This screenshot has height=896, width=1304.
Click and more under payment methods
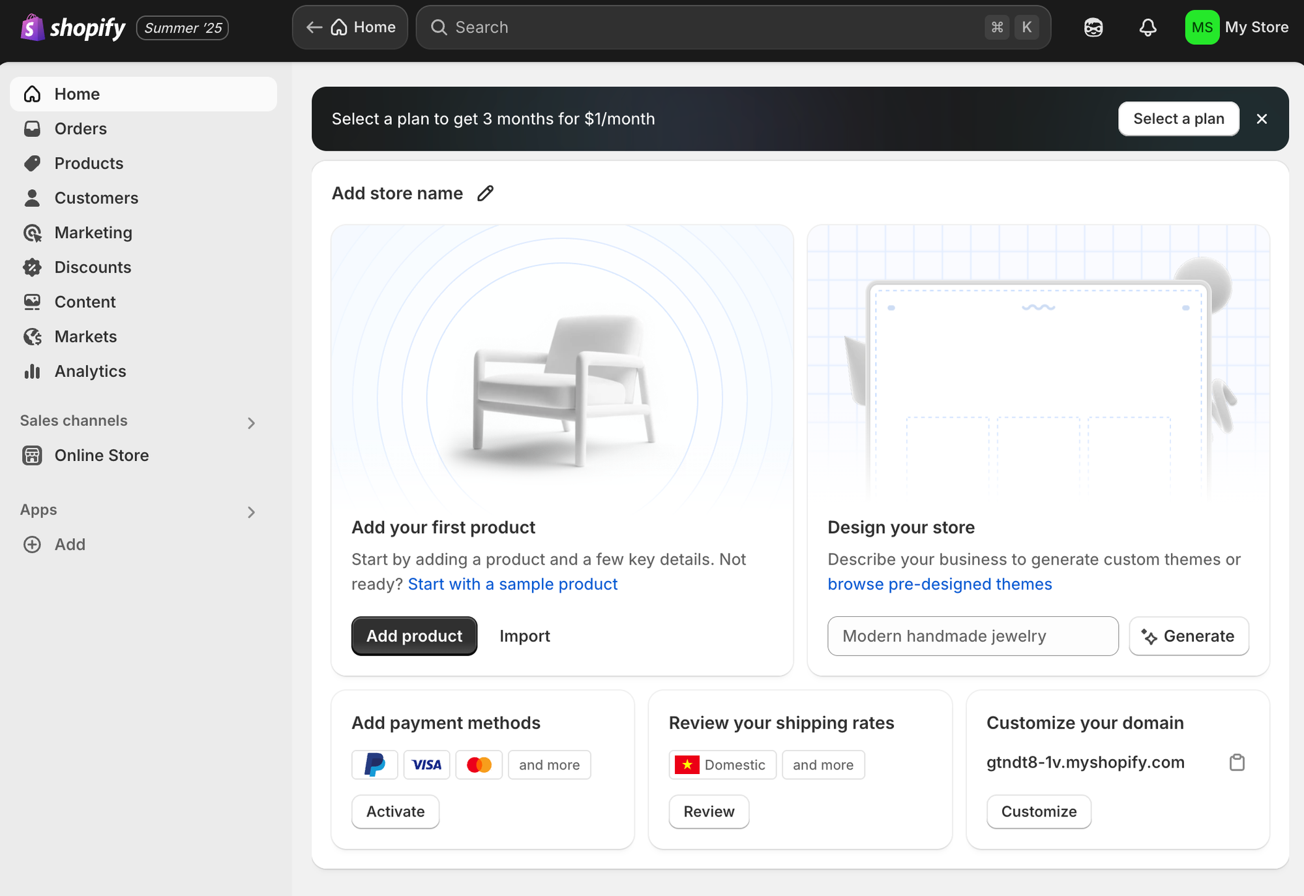(550, 764)
